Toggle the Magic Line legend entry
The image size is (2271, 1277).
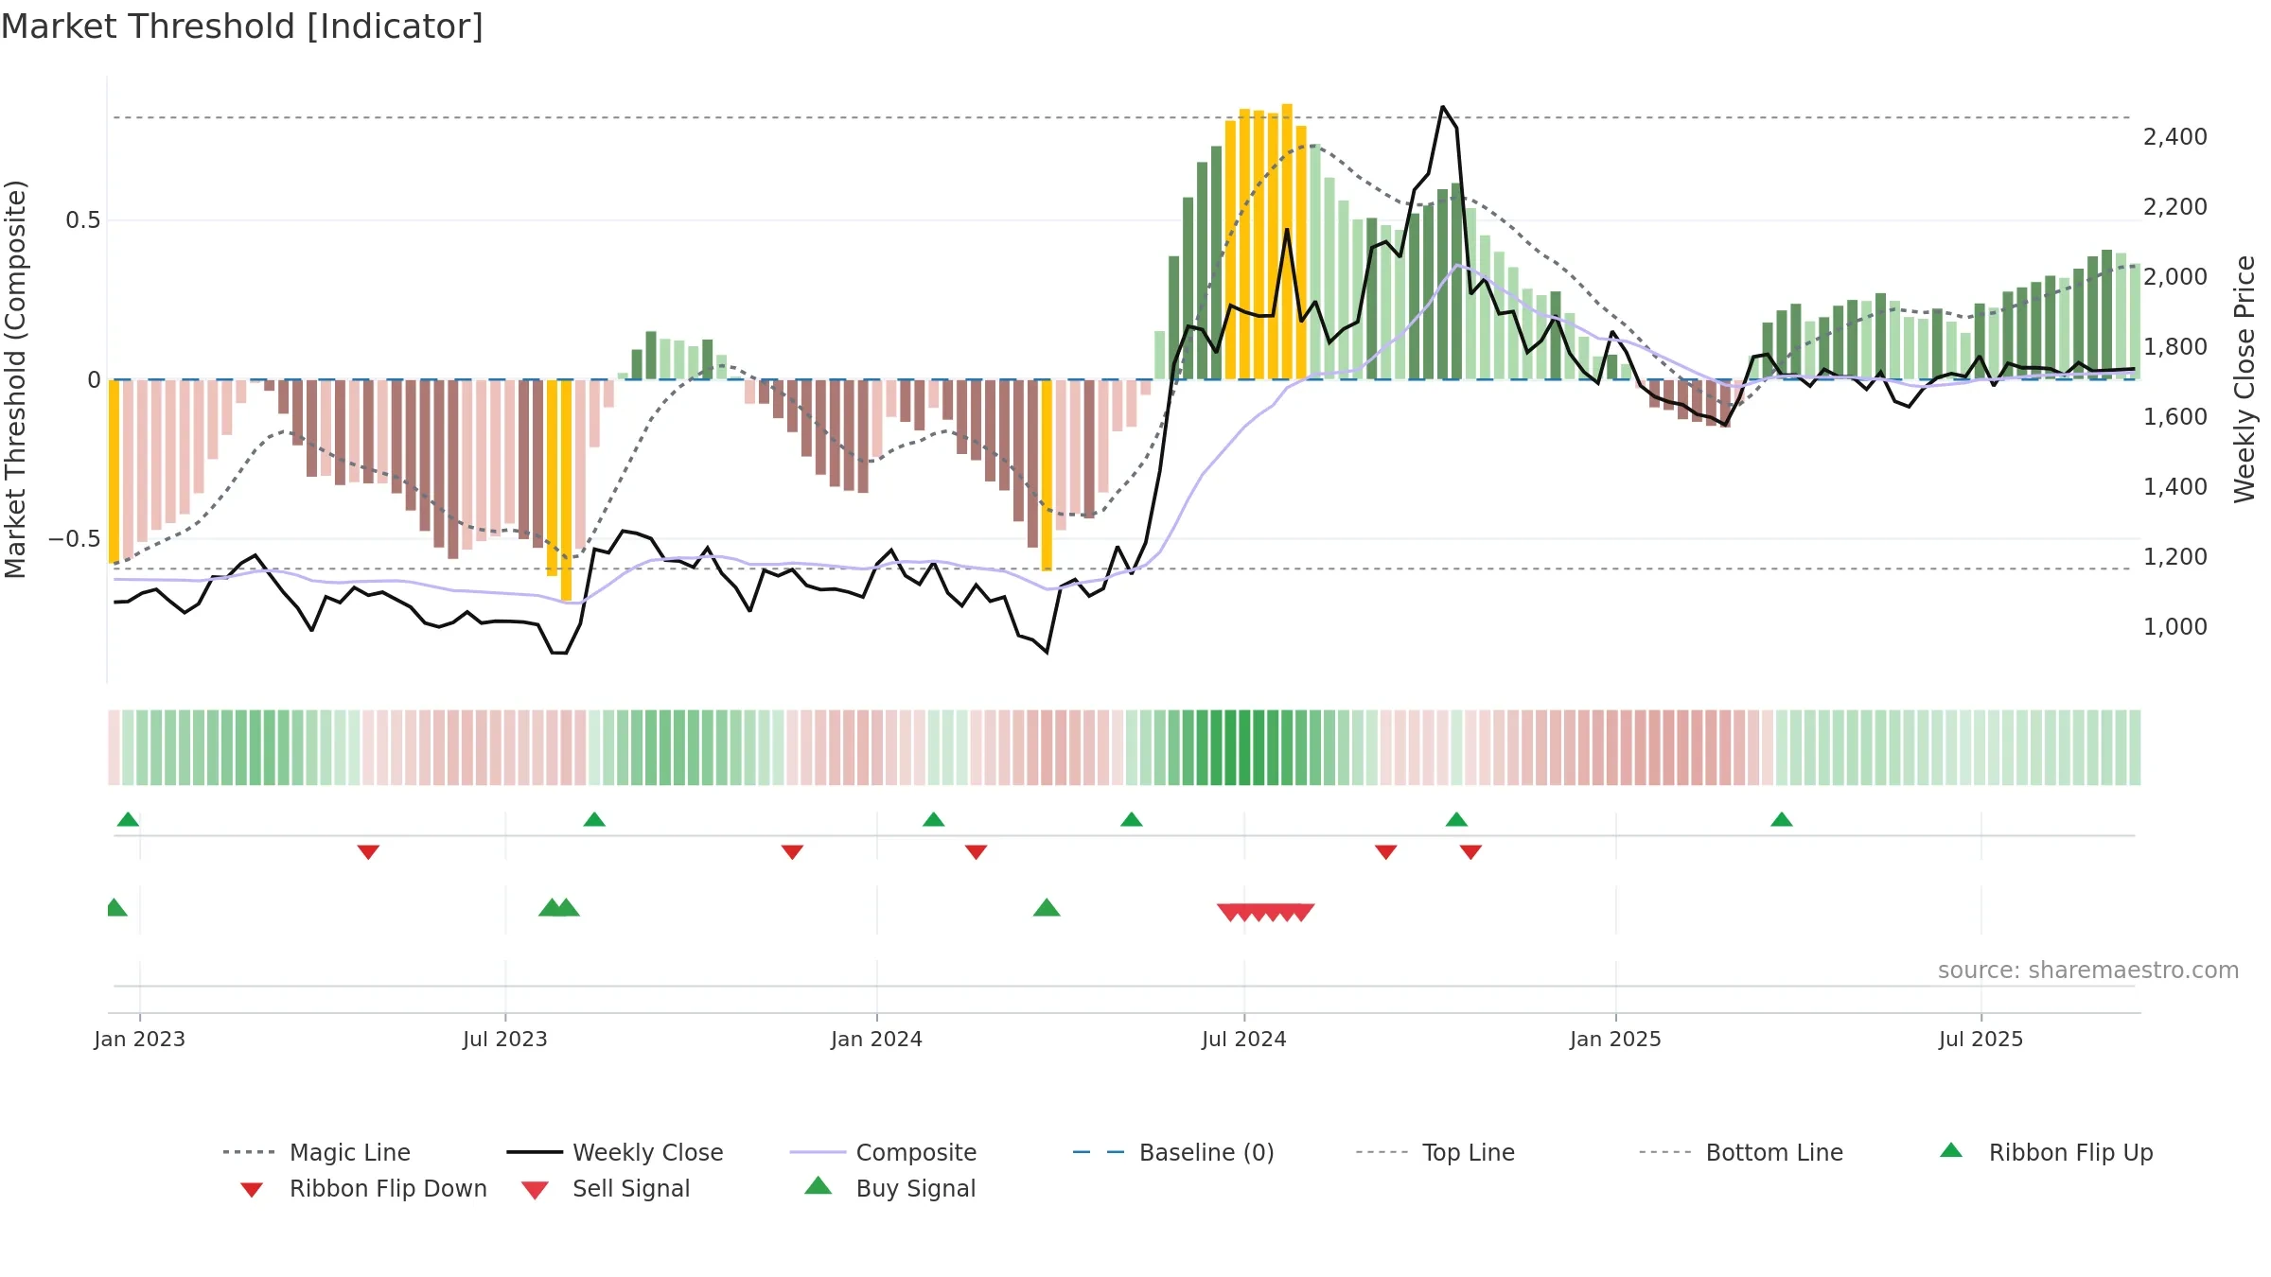tap(316, 1152)
